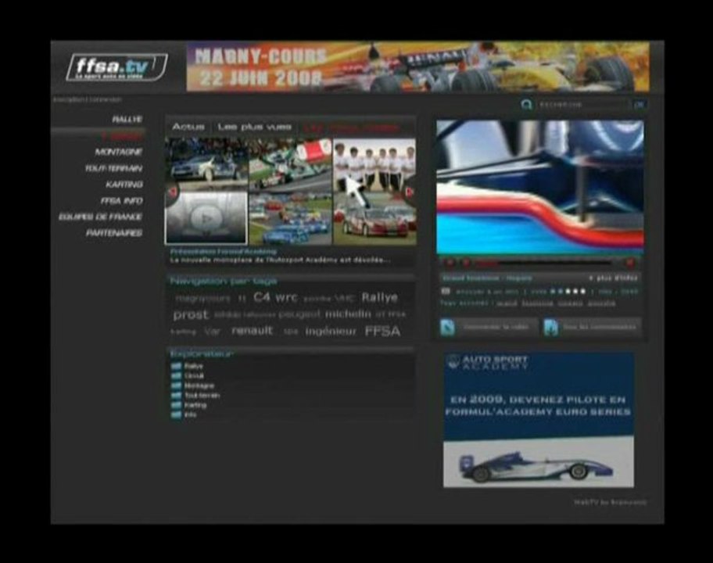Click the ingénieur tag
Viewport: 713px width, 563px height.
pos(331,332)
